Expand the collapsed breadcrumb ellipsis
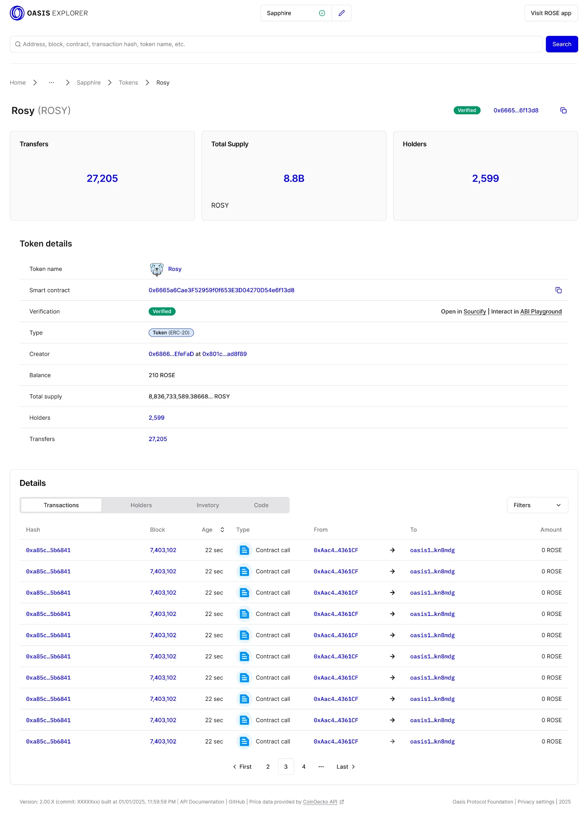The image size is (588, 819). coord(51,83)
